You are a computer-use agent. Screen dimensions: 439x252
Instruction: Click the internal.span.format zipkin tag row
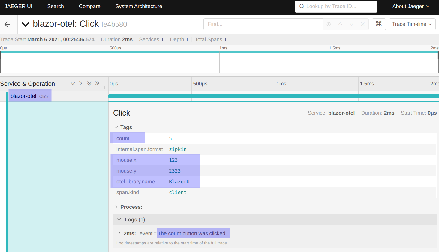click(275, 149)
